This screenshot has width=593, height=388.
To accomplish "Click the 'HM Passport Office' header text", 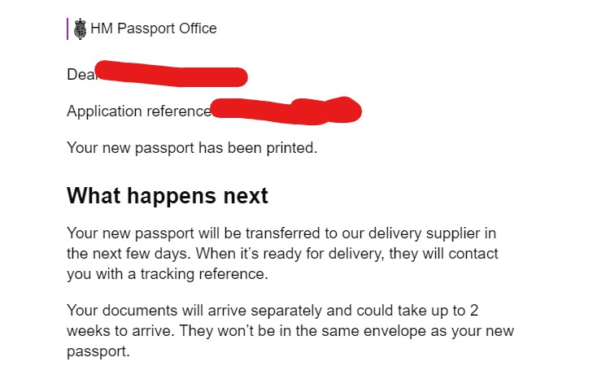I will tap(154, 29).
